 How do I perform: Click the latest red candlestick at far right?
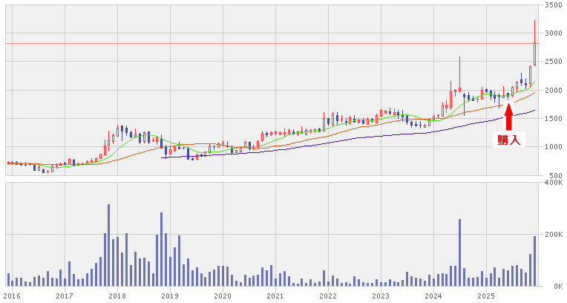click(534, 53)
